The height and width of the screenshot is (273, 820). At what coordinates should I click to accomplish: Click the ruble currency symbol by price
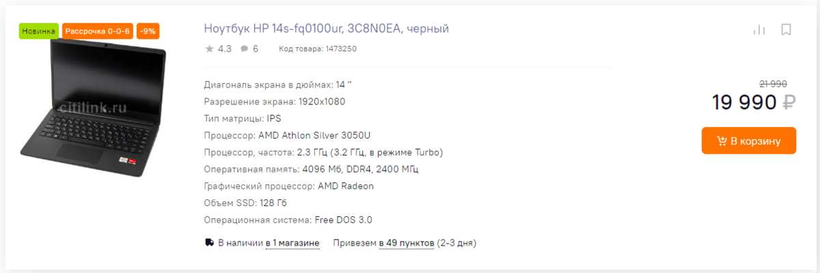[x=789, y=102]
